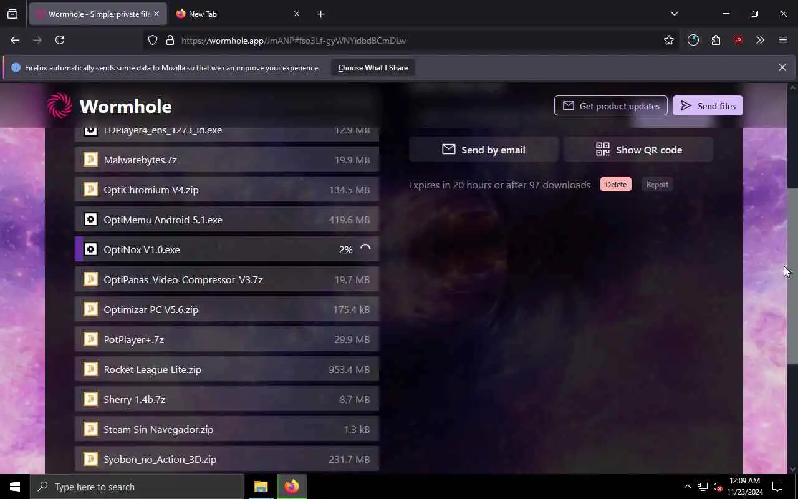798x499 pixels.
Task: Click the pink Delete button
Action: click(x=616, y=184)
